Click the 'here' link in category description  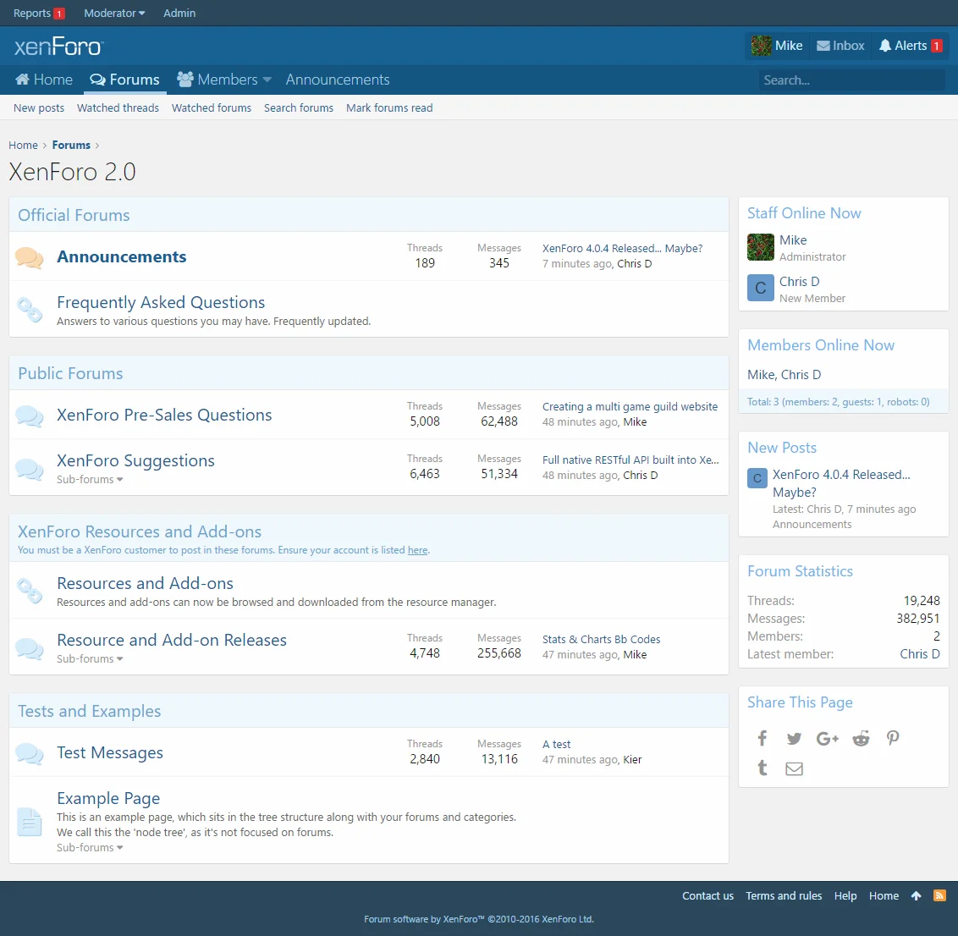[418, 550]
